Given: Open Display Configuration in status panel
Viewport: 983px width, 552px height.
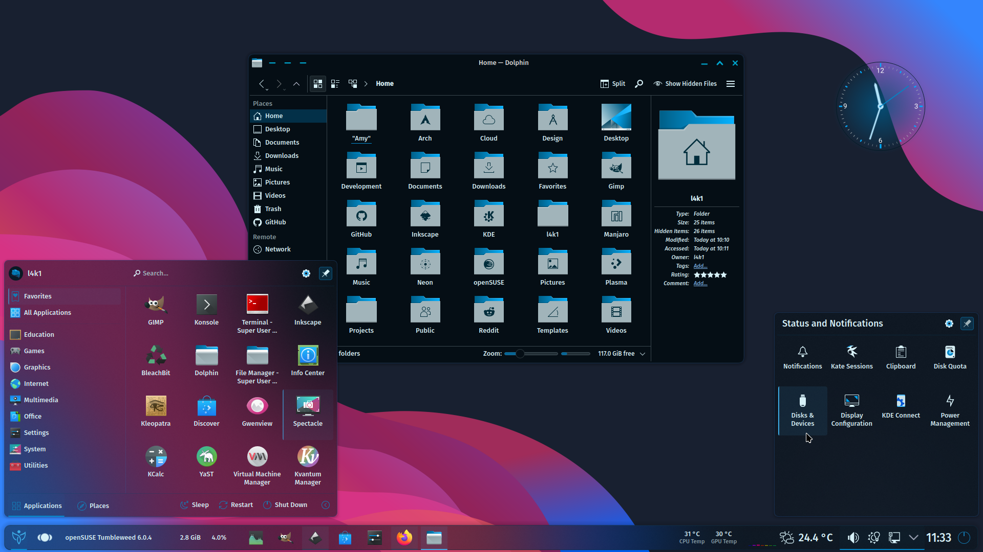Looking at the screenshot, I should click(851, 410).
